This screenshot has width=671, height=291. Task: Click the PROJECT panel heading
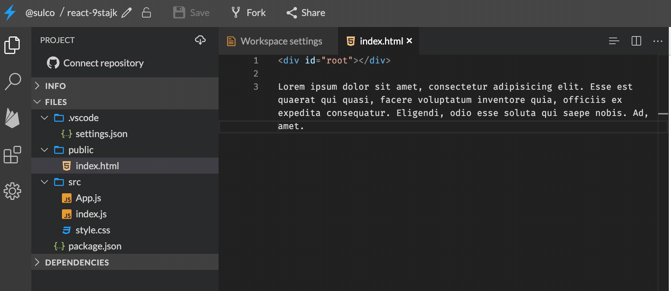[58, 40]
